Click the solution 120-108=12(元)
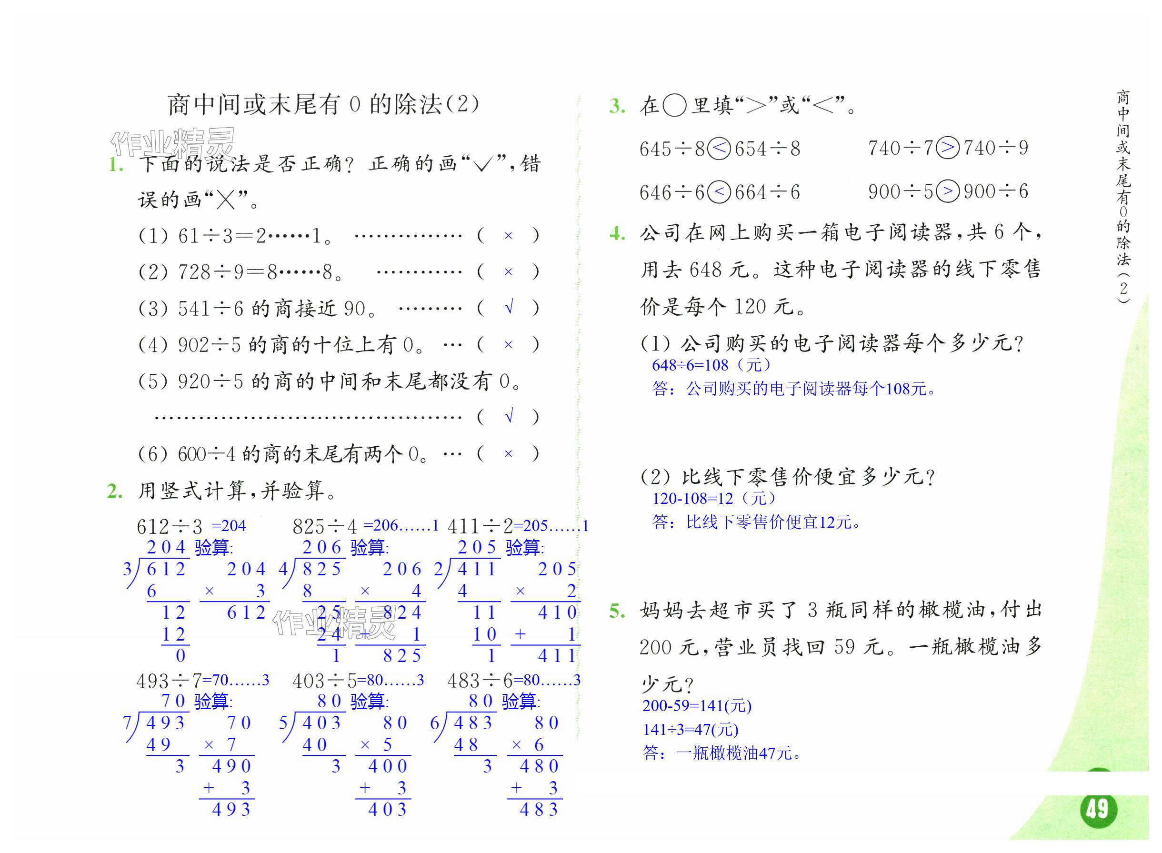Image resolution: width=1162 pixels, height=853 pixels. tap(714, 498)
